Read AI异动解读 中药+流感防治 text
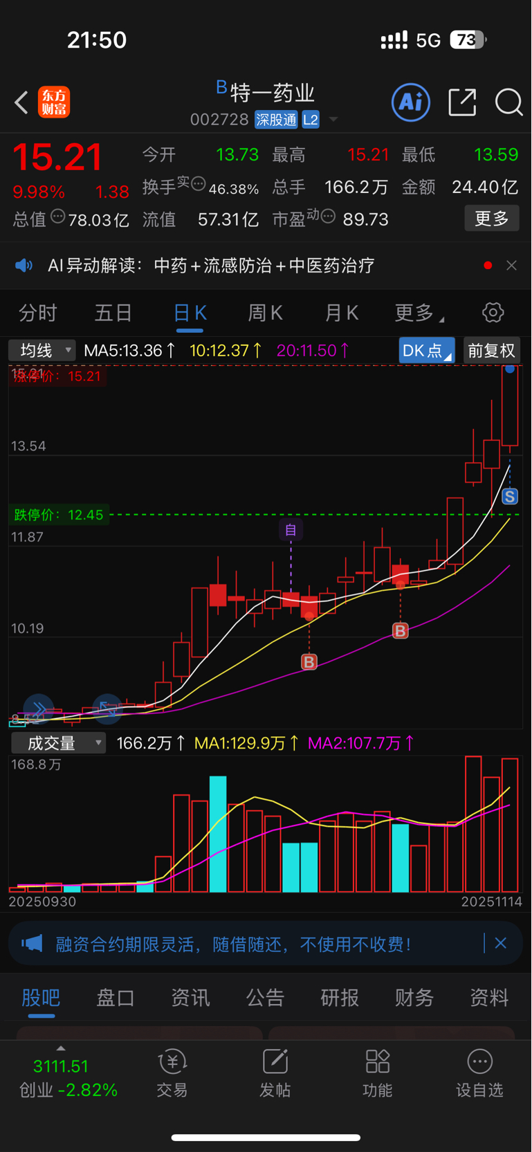This screenshot has height=1152, width=532. pos(211,266)
